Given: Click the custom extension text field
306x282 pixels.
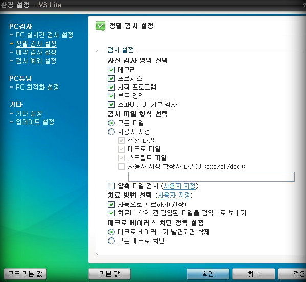Looking at the screenshot, I should (211, 177).
